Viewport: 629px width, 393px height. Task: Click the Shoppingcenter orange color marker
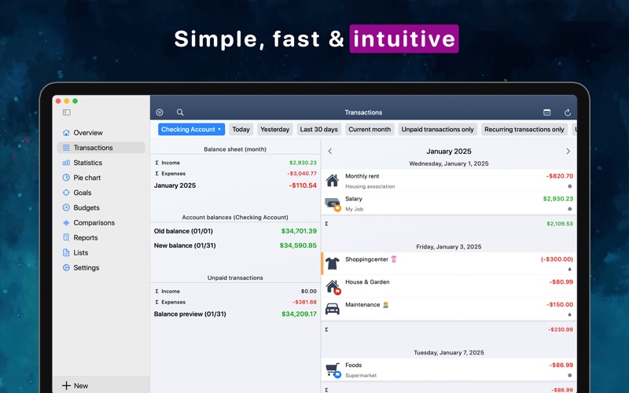pos(322,263)
